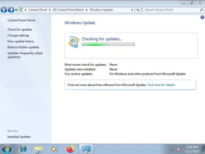Click Check for updates link

20,30
